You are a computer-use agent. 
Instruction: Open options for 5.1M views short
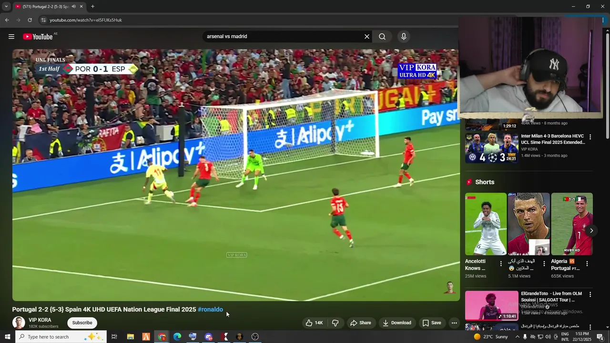(544, 263)
